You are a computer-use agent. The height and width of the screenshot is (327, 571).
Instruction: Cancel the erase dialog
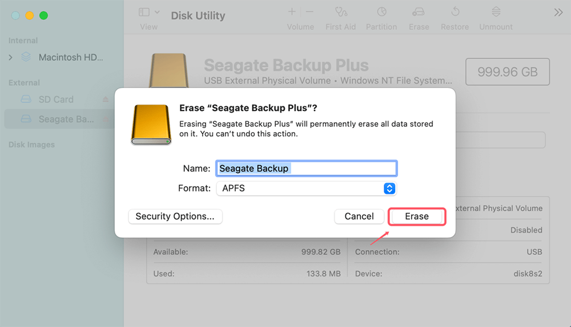[x=359, y=217]
